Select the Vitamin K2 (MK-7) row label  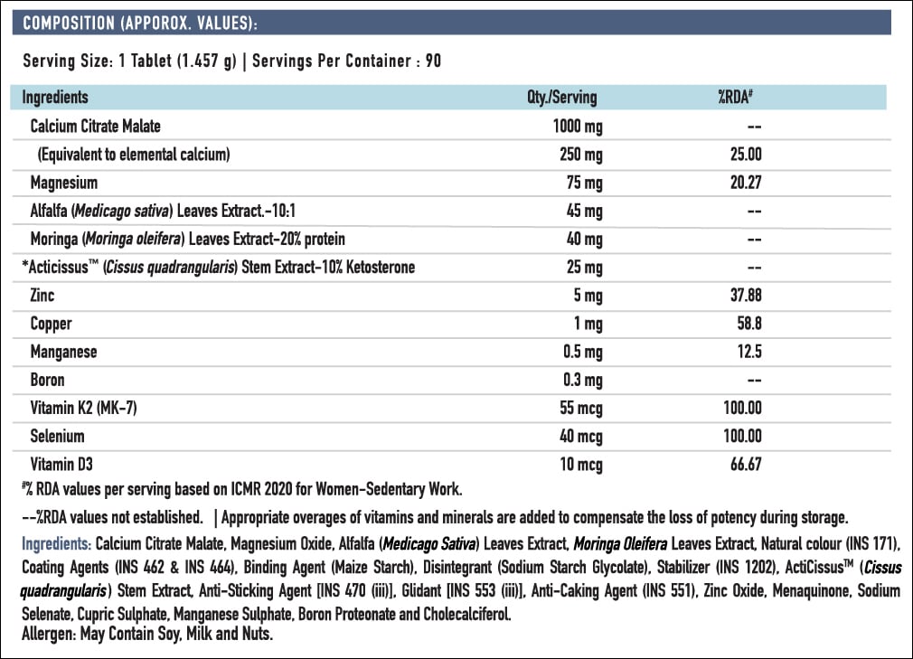pos(84,408)
